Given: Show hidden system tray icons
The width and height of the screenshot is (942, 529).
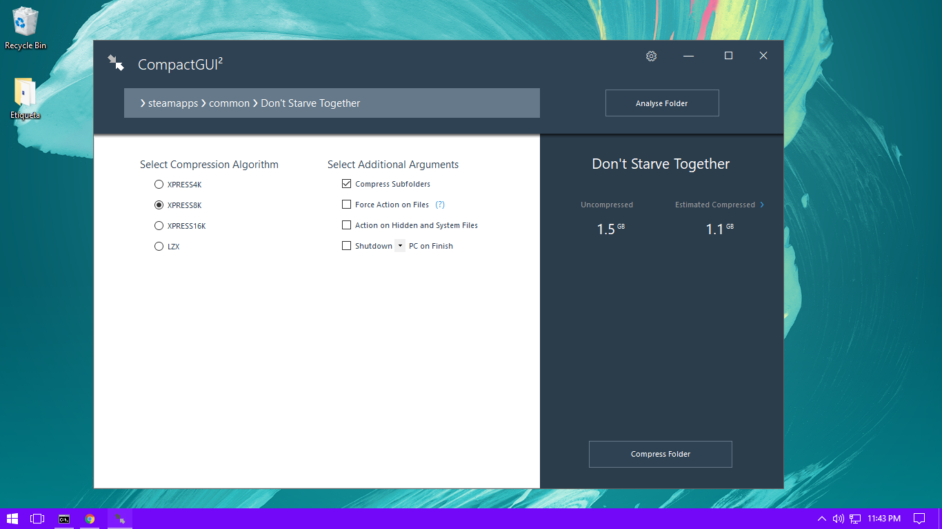Looking at the screenshot, I should (x=821, y=519).
